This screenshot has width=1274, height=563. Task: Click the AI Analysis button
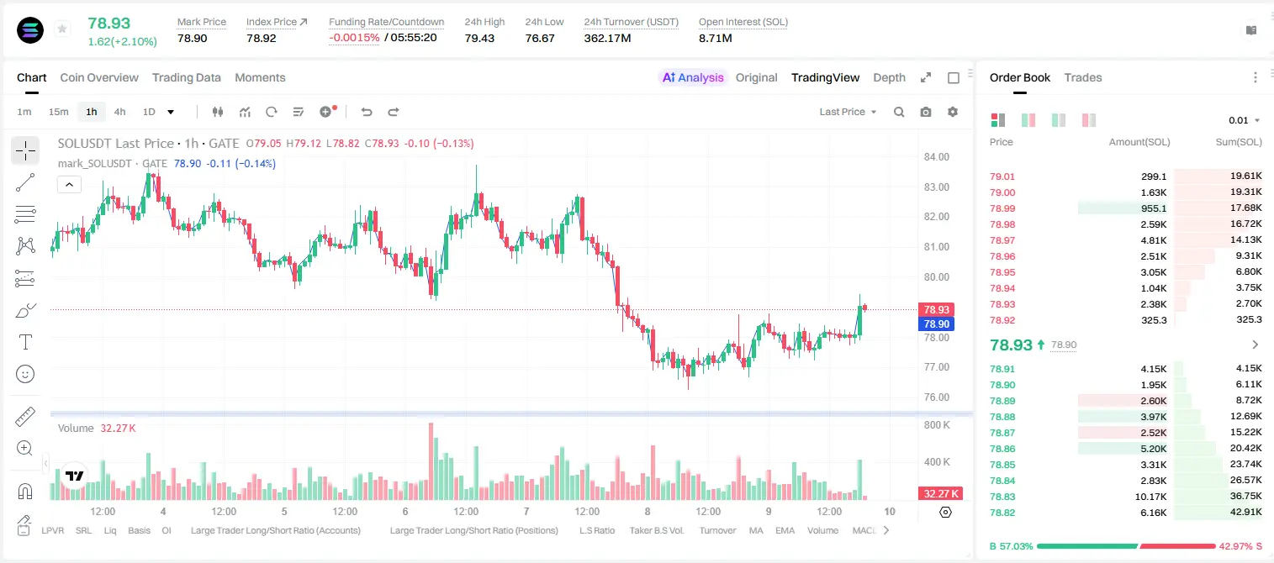692,77
